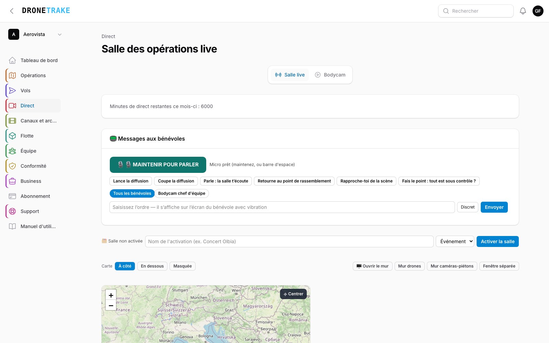
Task: Open Fenêtre séparée view
Action: point(499,266)
